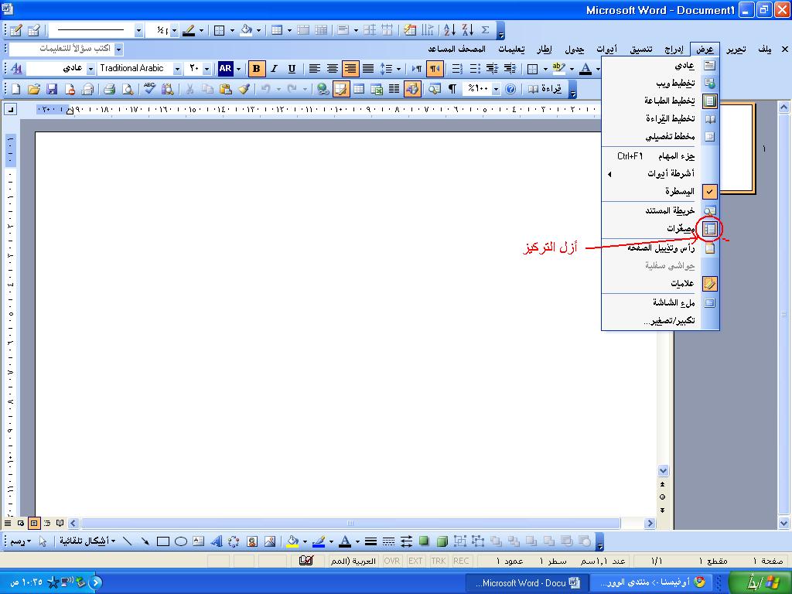792x594 pixels.
Task: Open the Font name dropdown (Traditional Arabic)
Action: click(177, 69)
